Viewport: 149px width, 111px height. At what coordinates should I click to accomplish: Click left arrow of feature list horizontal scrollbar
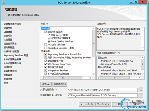pos(42,78)
